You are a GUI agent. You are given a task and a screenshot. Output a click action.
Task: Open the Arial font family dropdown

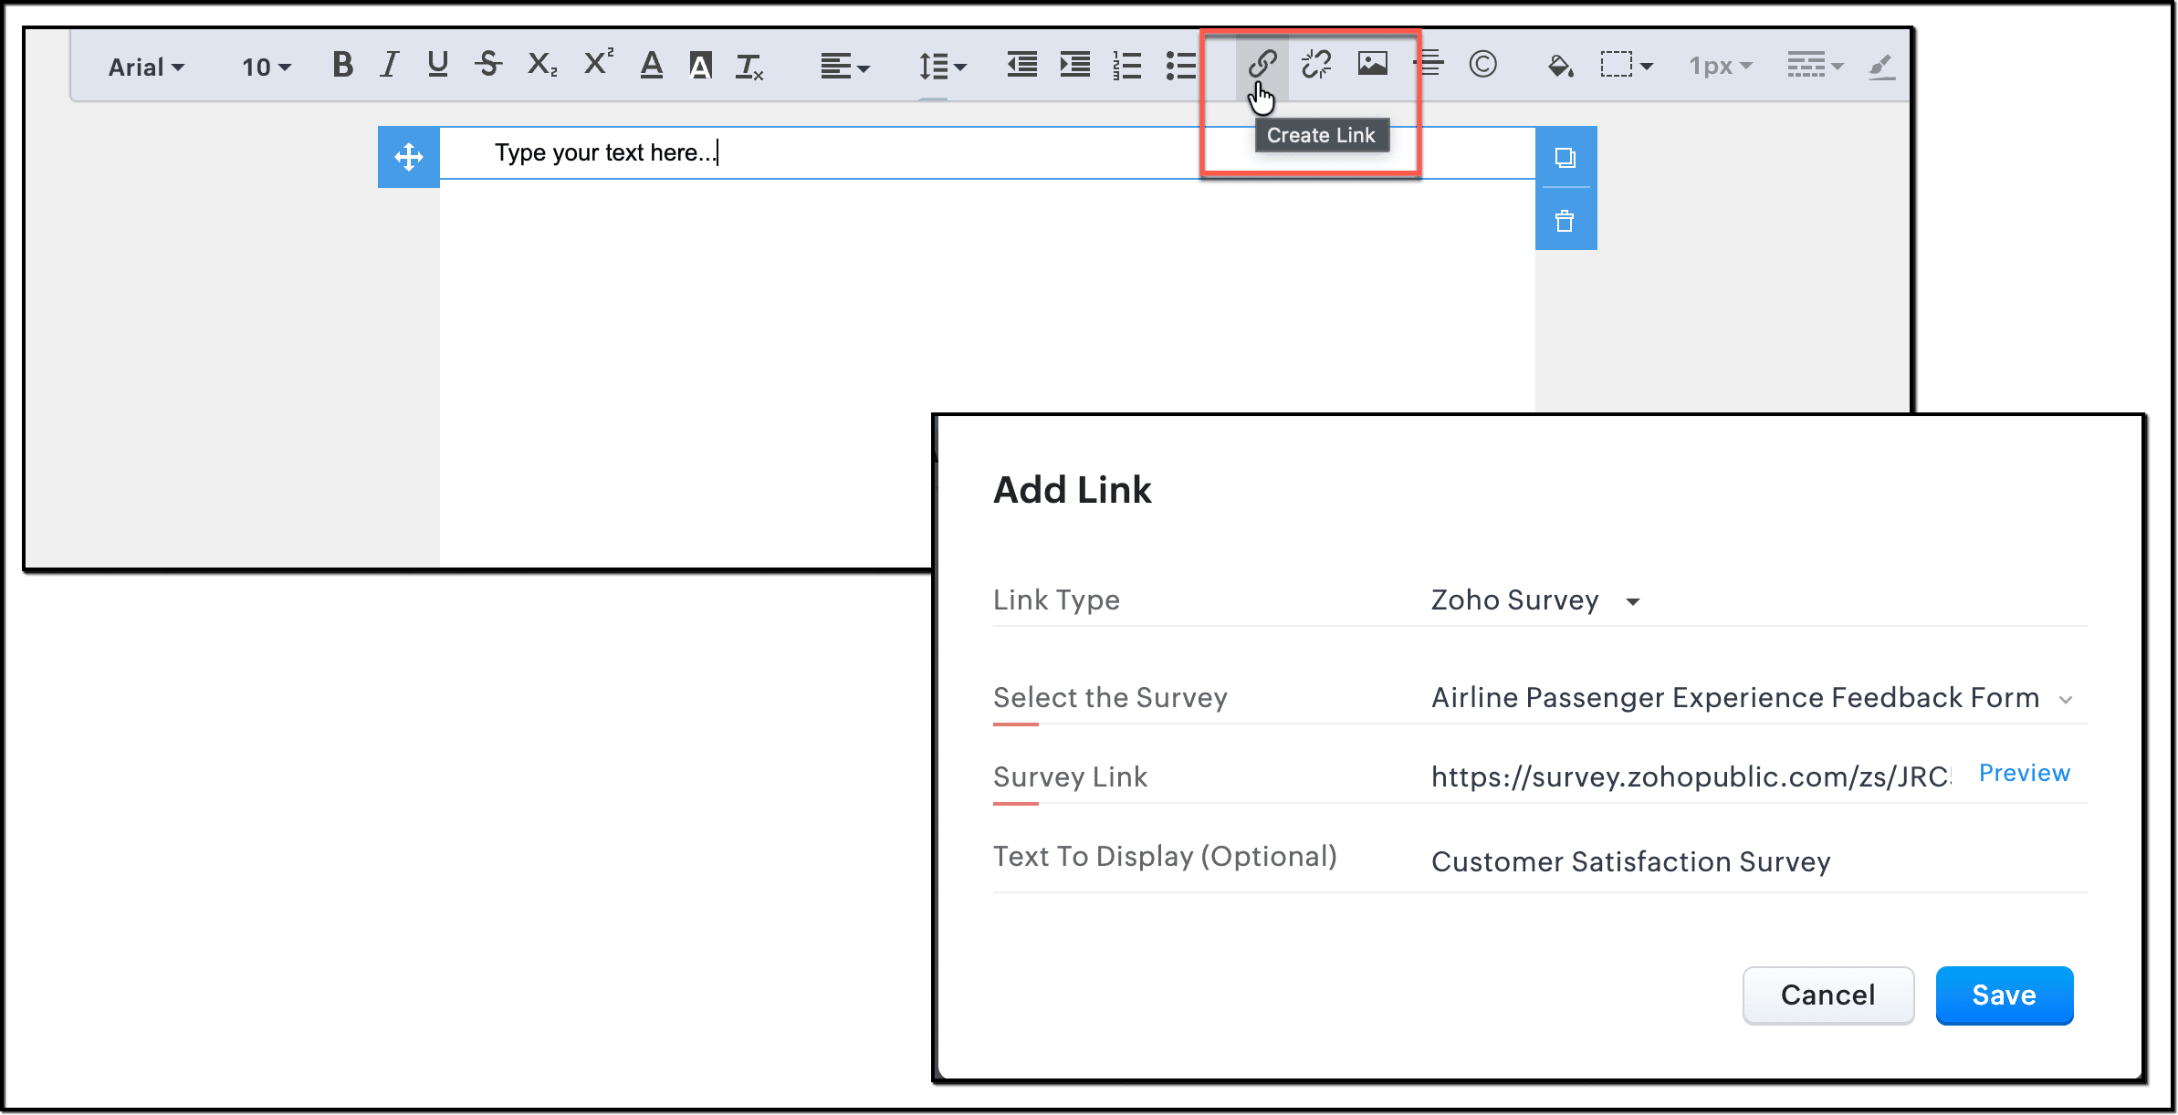pyautogui.click(x=146, y=67)
